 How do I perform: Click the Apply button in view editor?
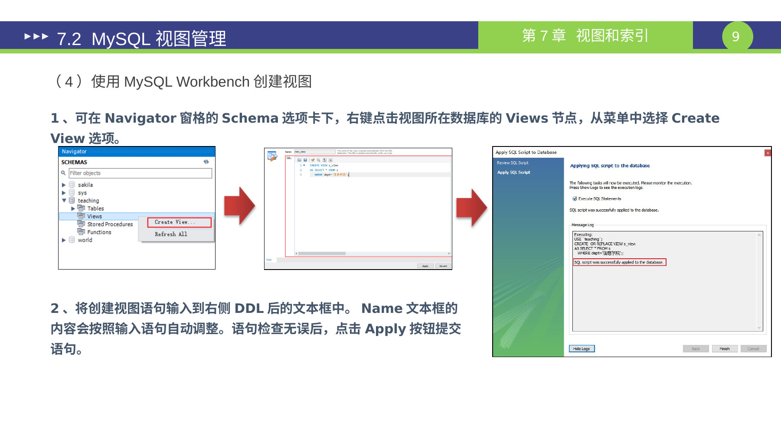[425, 266]
